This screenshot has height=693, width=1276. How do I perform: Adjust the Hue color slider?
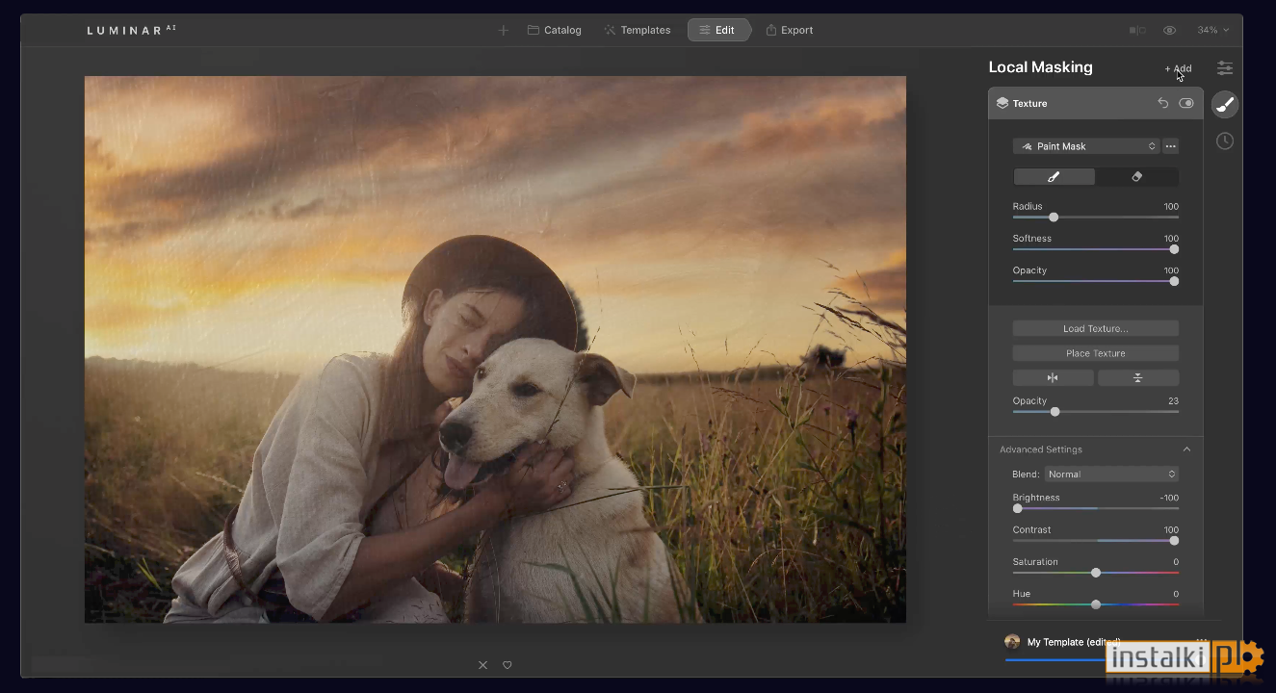[1096, 604]
